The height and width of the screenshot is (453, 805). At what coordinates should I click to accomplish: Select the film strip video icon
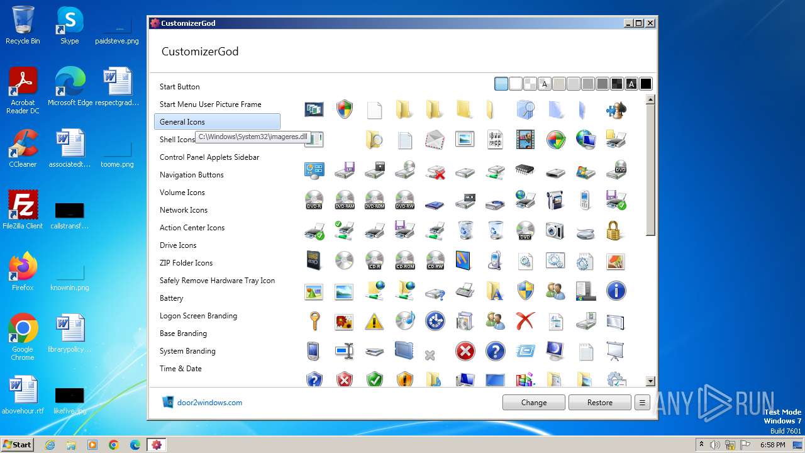525,140
